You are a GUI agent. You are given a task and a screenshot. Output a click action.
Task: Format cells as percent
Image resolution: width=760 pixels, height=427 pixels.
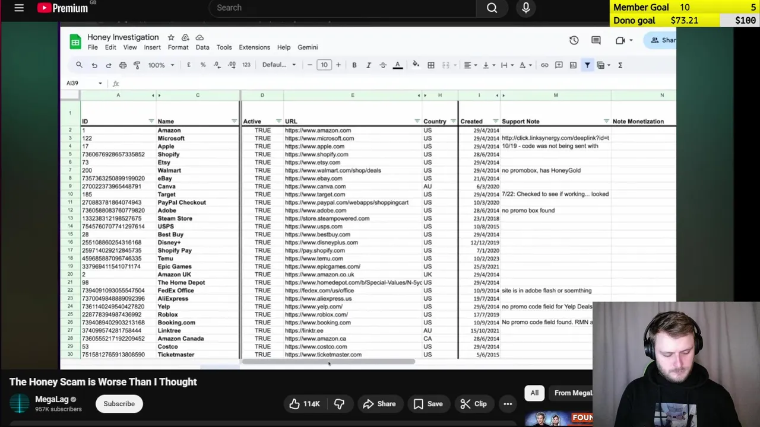point(203,65)
